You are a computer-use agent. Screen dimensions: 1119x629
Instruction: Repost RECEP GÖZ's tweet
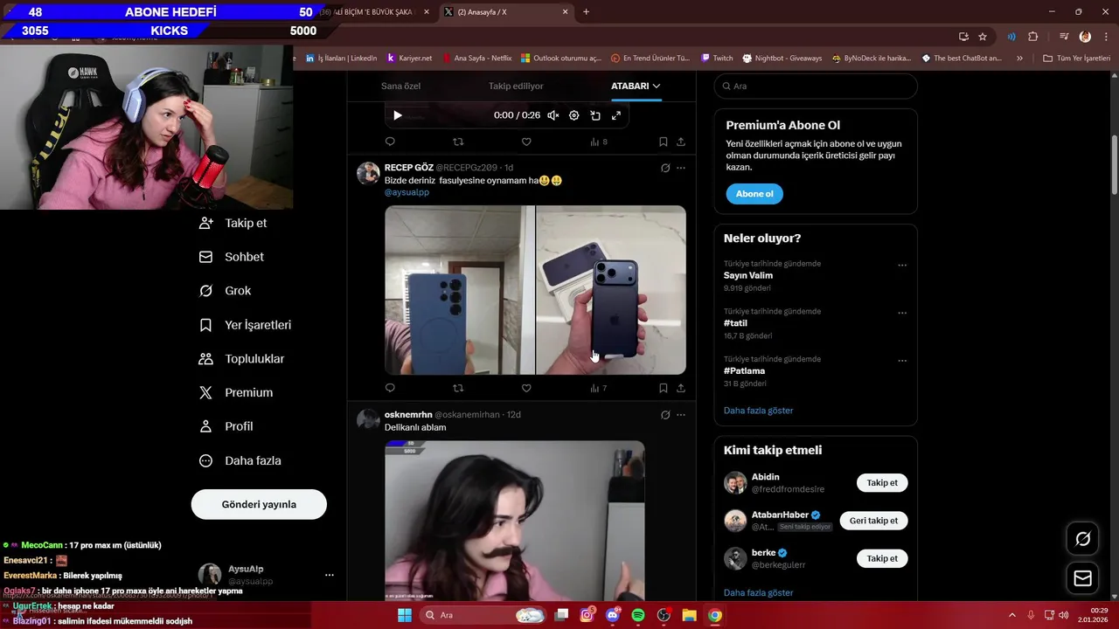(458, 388)
